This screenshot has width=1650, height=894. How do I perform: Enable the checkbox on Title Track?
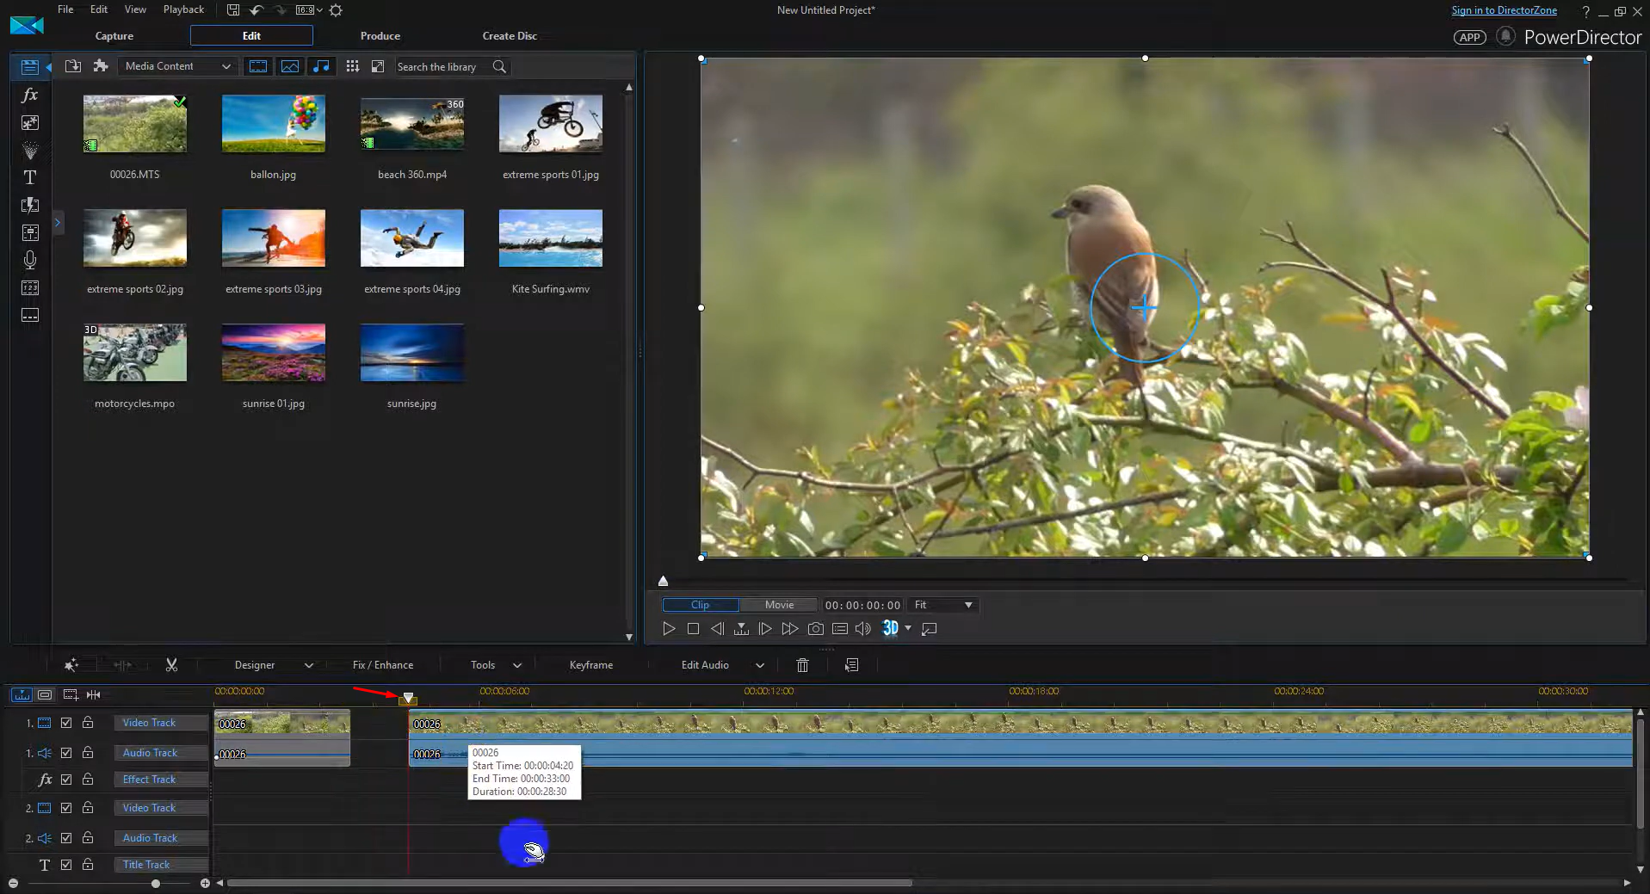coord(66,865)
